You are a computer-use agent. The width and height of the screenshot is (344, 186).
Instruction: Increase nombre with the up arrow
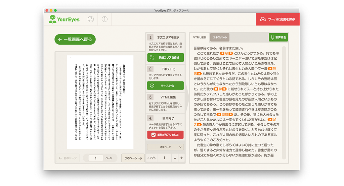181,158
